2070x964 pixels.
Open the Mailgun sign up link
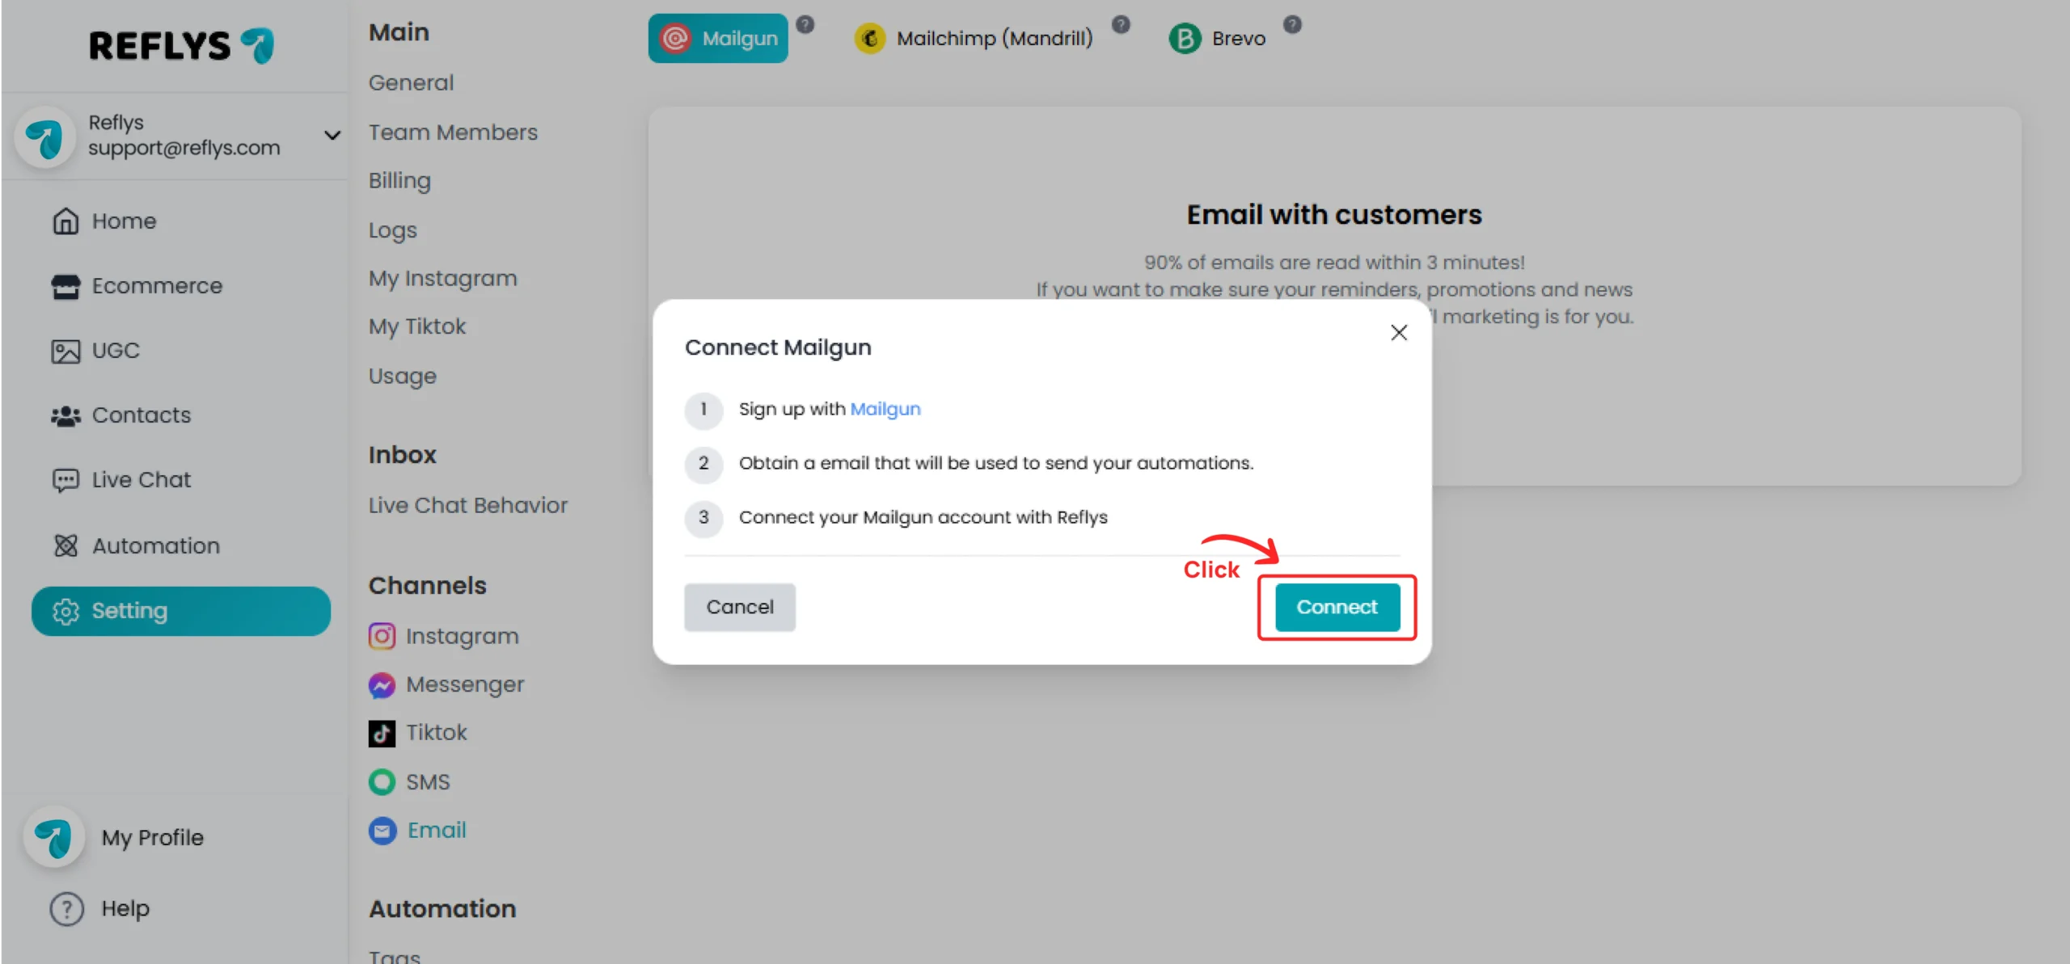pos(885,409)
